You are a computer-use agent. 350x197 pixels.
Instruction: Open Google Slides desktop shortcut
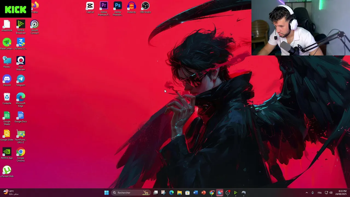7,135
